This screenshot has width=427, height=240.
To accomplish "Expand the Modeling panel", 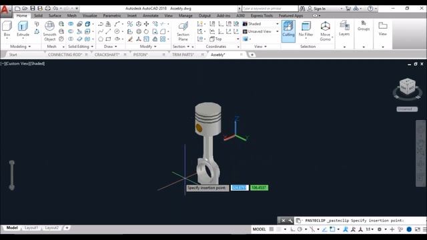I will [21, 47].
